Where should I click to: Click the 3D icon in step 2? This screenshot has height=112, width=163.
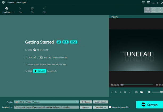click(41, 57)
